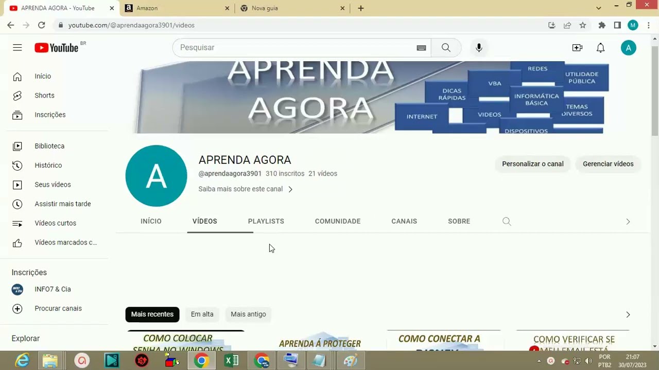Click the share page icon in address bar
Screen dimensions: 659x370
click(x=567, y=25)
